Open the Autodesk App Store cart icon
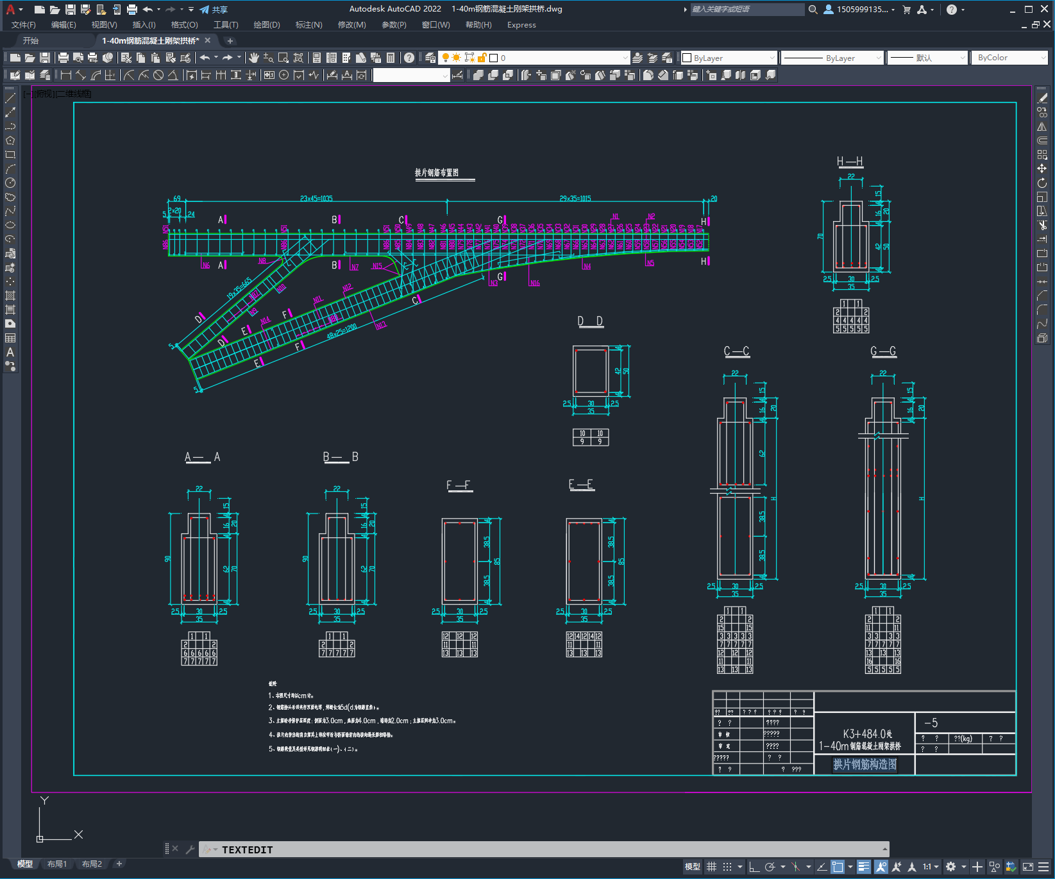Viewport: 1055px width, 879px height. coord(907,10)
